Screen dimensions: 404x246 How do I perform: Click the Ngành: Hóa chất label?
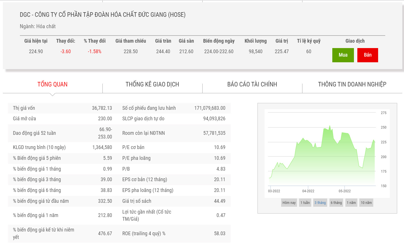[38, 26]
